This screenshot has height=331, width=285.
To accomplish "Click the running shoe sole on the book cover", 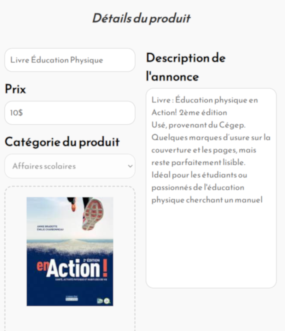I will (93, 214).
